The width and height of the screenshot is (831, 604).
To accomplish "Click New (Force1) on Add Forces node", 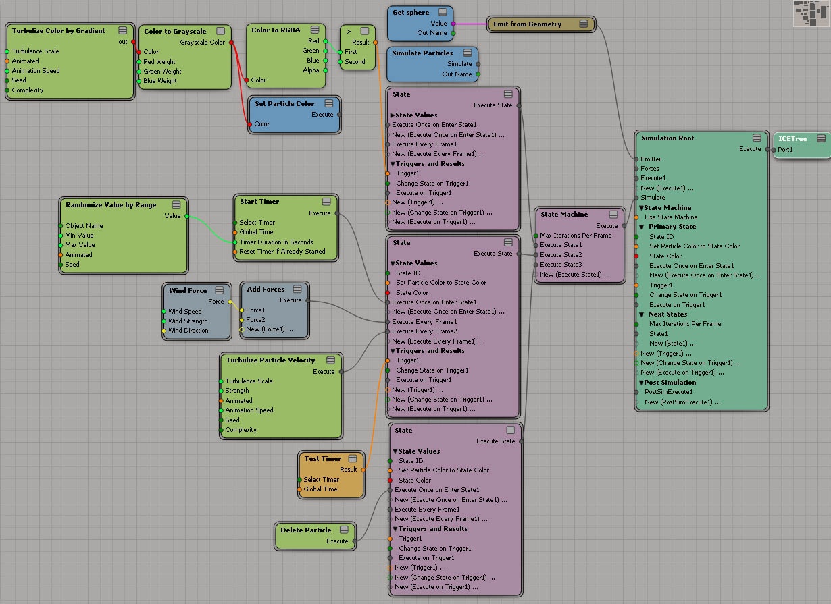I will coord(269,329).
